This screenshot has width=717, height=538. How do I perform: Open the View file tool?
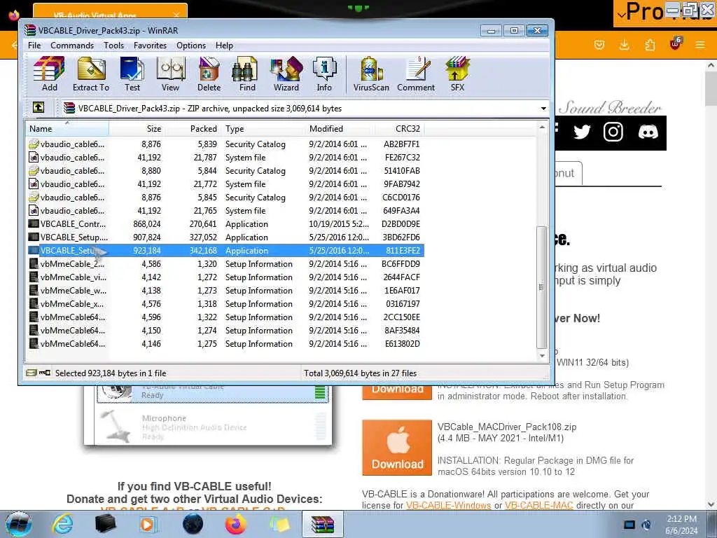pos(171,74)
